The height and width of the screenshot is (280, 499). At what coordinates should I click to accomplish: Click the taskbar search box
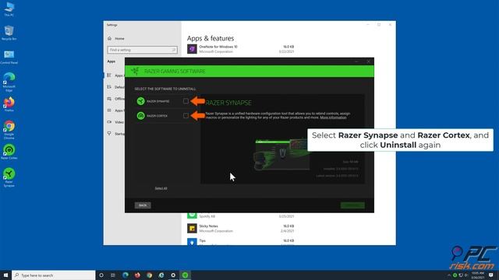54,275
